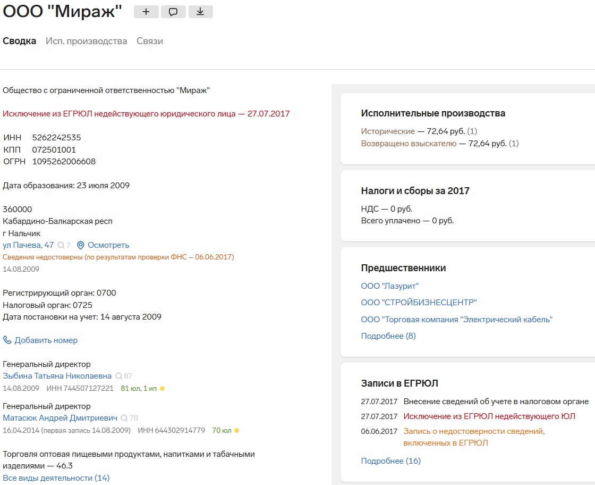
Task: Switch to the Исп. производства tab
Action: click(x=86, y=41)
